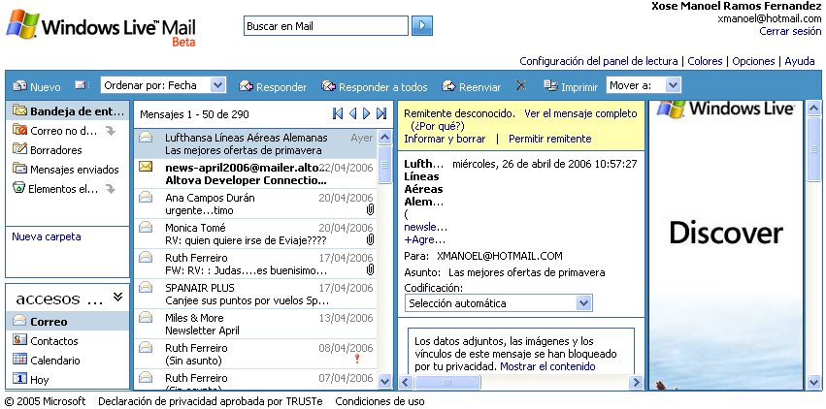Viewport: 826px width, 409px height.
Task: Click the Imprimir printer icon
Action: 550,85
